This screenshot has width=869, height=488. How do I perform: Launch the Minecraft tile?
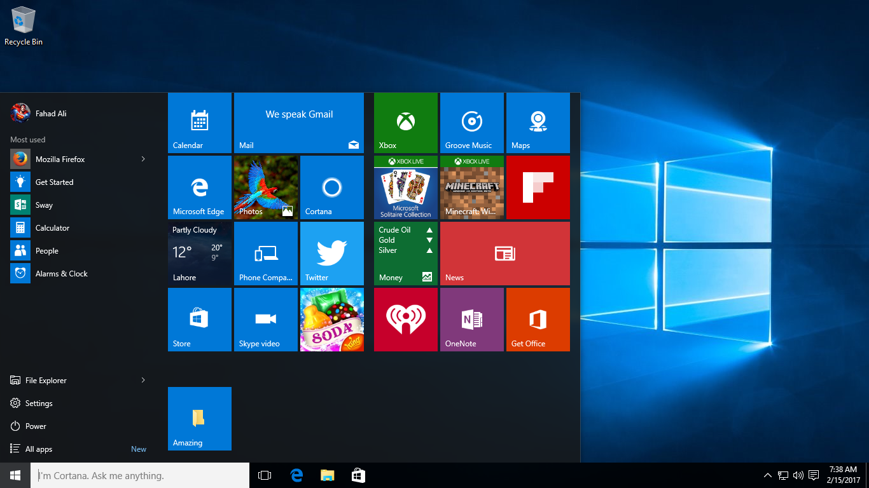tap(472, 187)
